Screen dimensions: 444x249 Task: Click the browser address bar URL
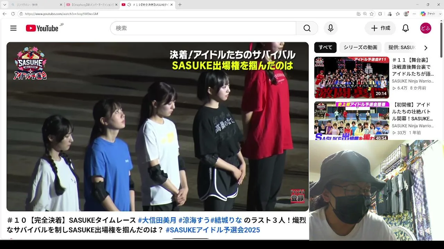coord(61,14)
